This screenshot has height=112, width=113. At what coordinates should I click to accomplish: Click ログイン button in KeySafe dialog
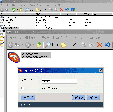[79, 98]
